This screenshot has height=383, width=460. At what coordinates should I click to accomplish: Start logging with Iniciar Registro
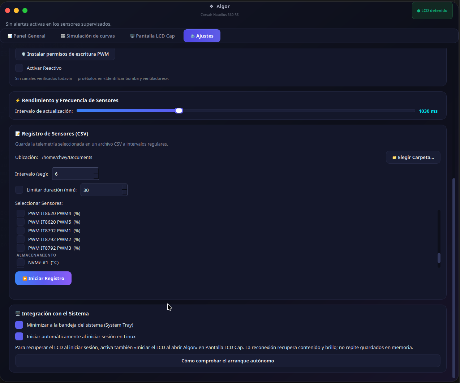pyautogui.click(x=43, y=278)
